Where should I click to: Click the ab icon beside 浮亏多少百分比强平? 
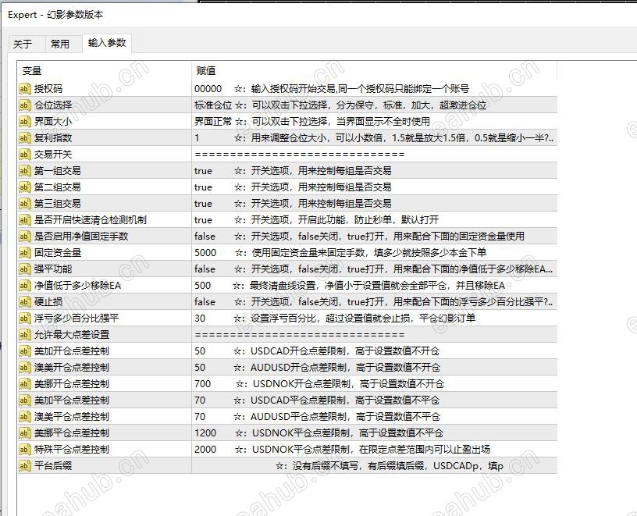(24, 318)
